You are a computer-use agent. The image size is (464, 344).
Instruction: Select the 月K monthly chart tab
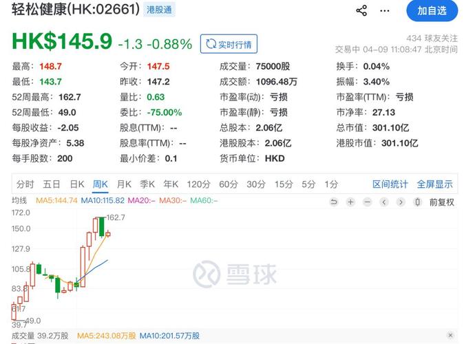pos(124,184)
